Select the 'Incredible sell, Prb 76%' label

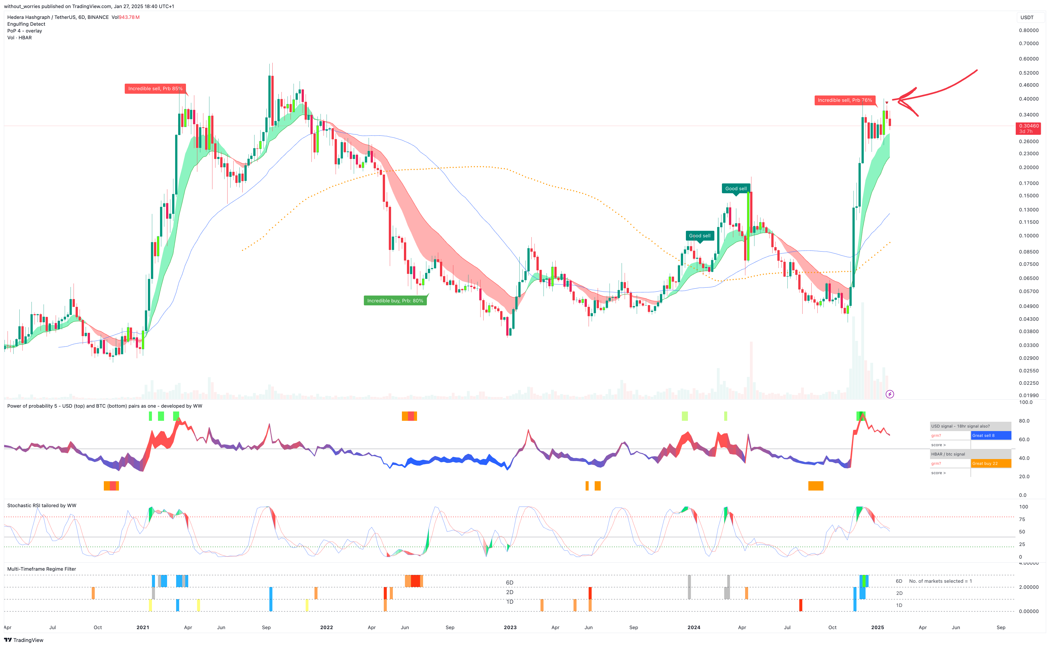coord(845,100)
